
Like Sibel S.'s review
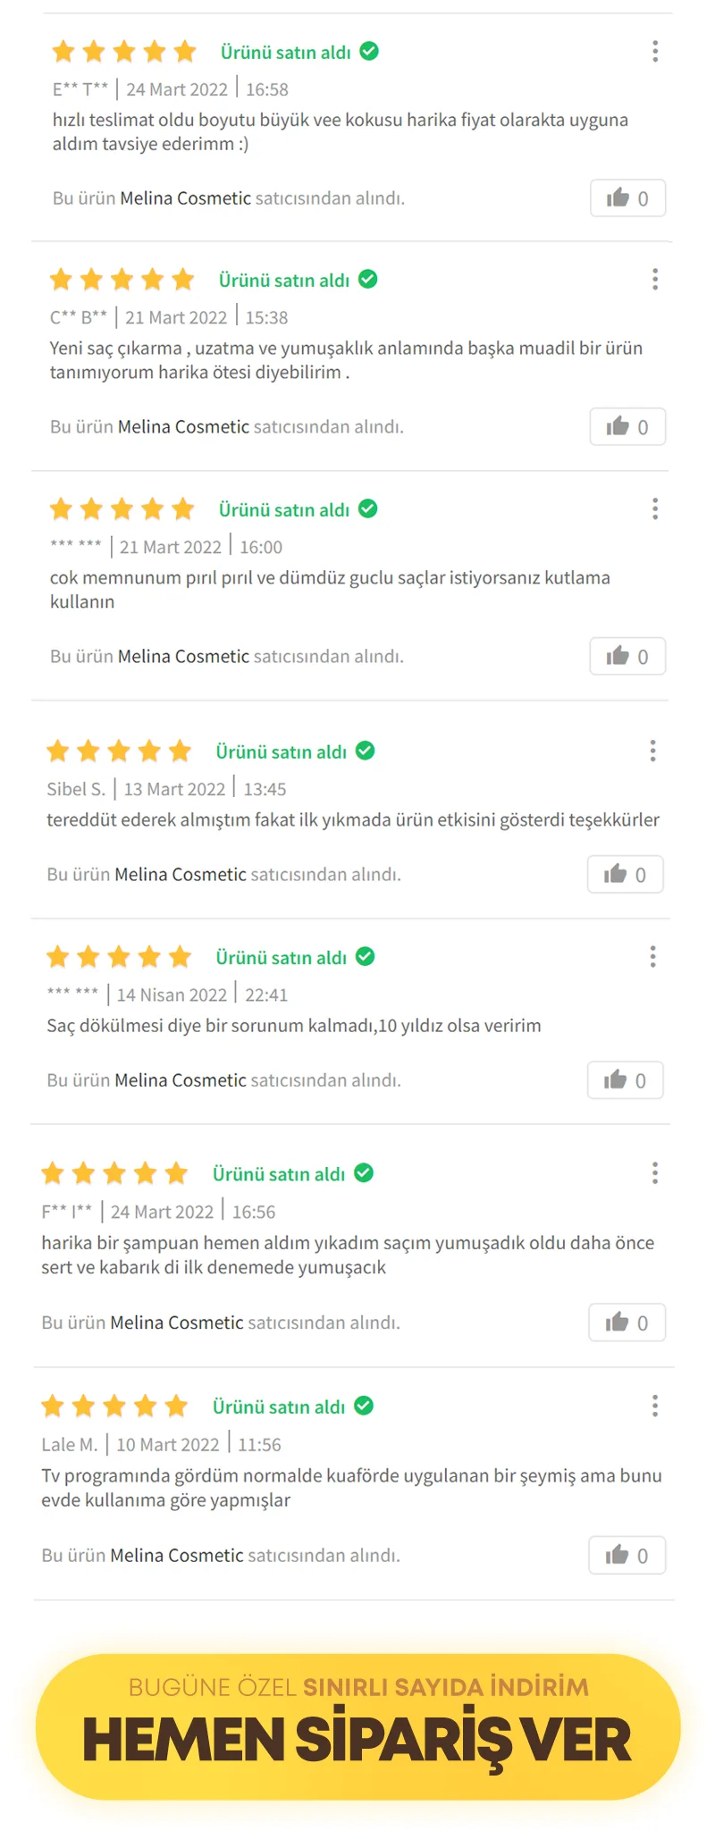click(625, 875)
